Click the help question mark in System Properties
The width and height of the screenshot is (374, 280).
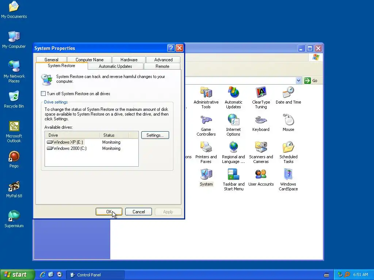pyautogui.click(x=171, y=48)
